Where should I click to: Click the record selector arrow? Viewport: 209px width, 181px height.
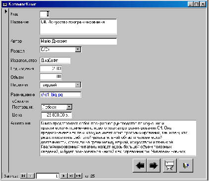point(5,11)
